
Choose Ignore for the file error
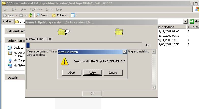click(x=113, y=73)
